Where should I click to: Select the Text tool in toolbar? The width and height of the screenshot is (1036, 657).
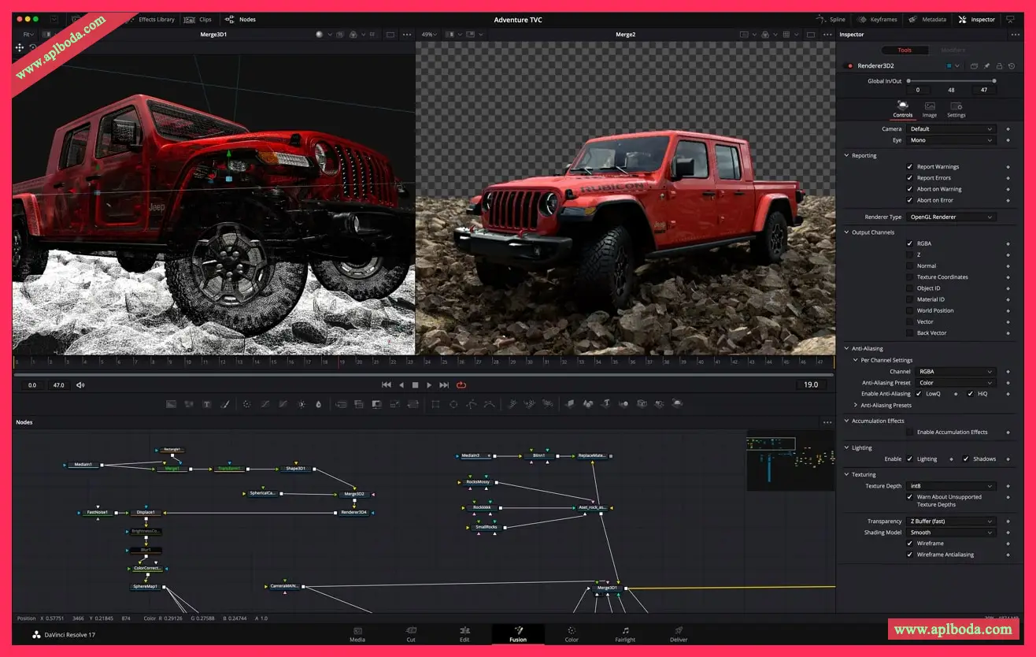point(207,404)
